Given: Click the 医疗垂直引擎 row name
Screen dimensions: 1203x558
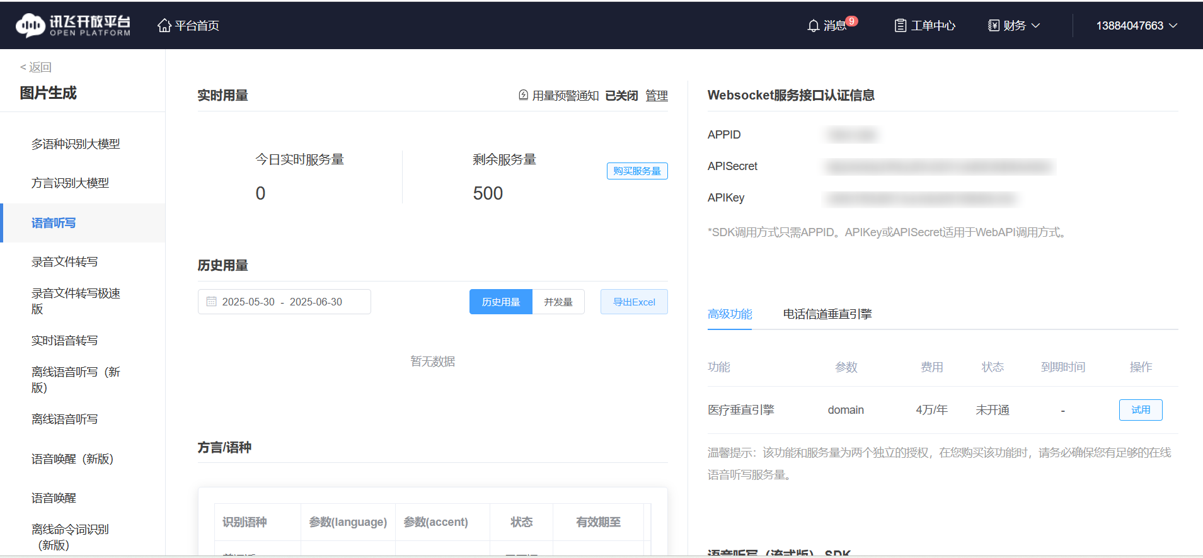Looking at the screenshot, I should [x=741, y=410].
